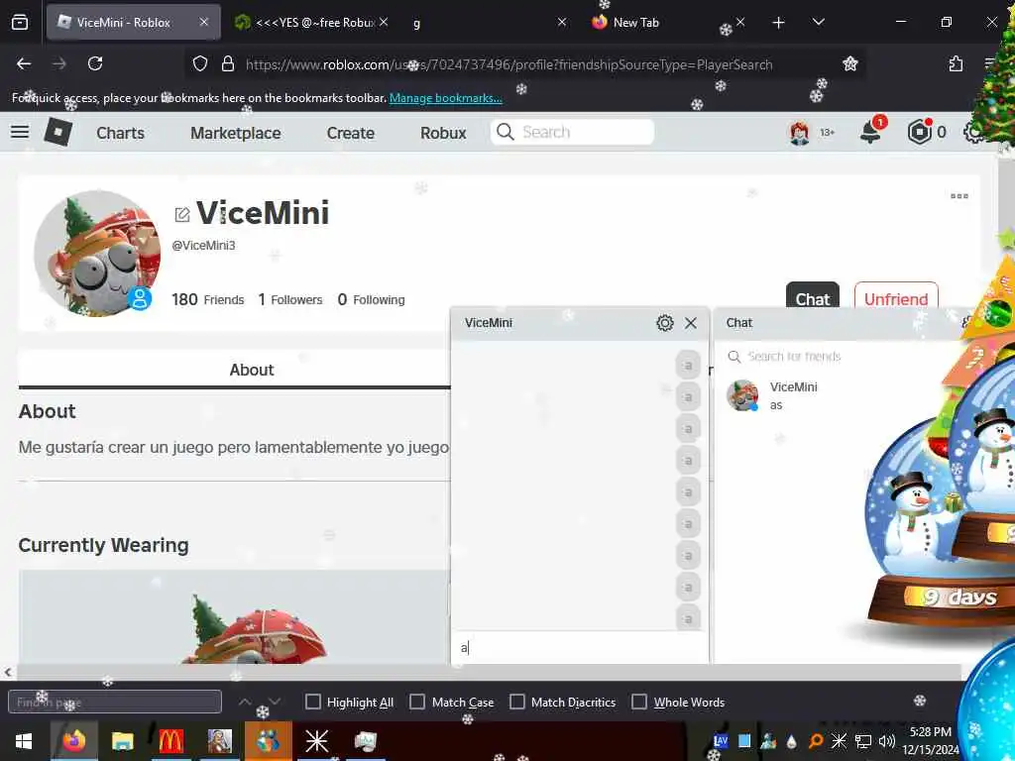
Task: Click the taskbar clock and date
Action: tap(931, 741)
